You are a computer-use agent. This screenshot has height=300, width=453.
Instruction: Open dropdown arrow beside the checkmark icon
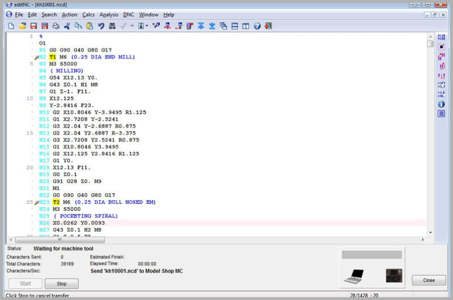[x=132, y=26]
